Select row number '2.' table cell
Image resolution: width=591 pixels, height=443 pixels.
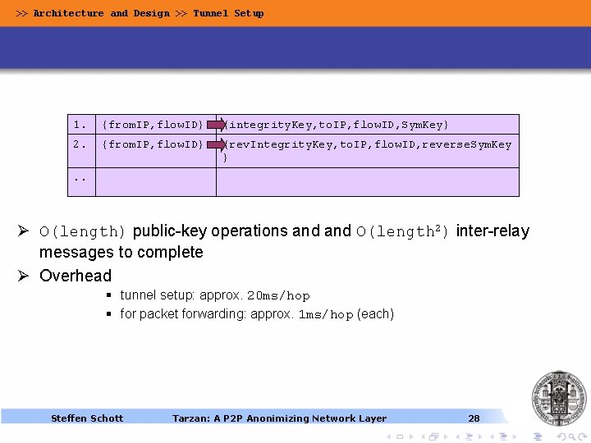(x=81, y=151)
